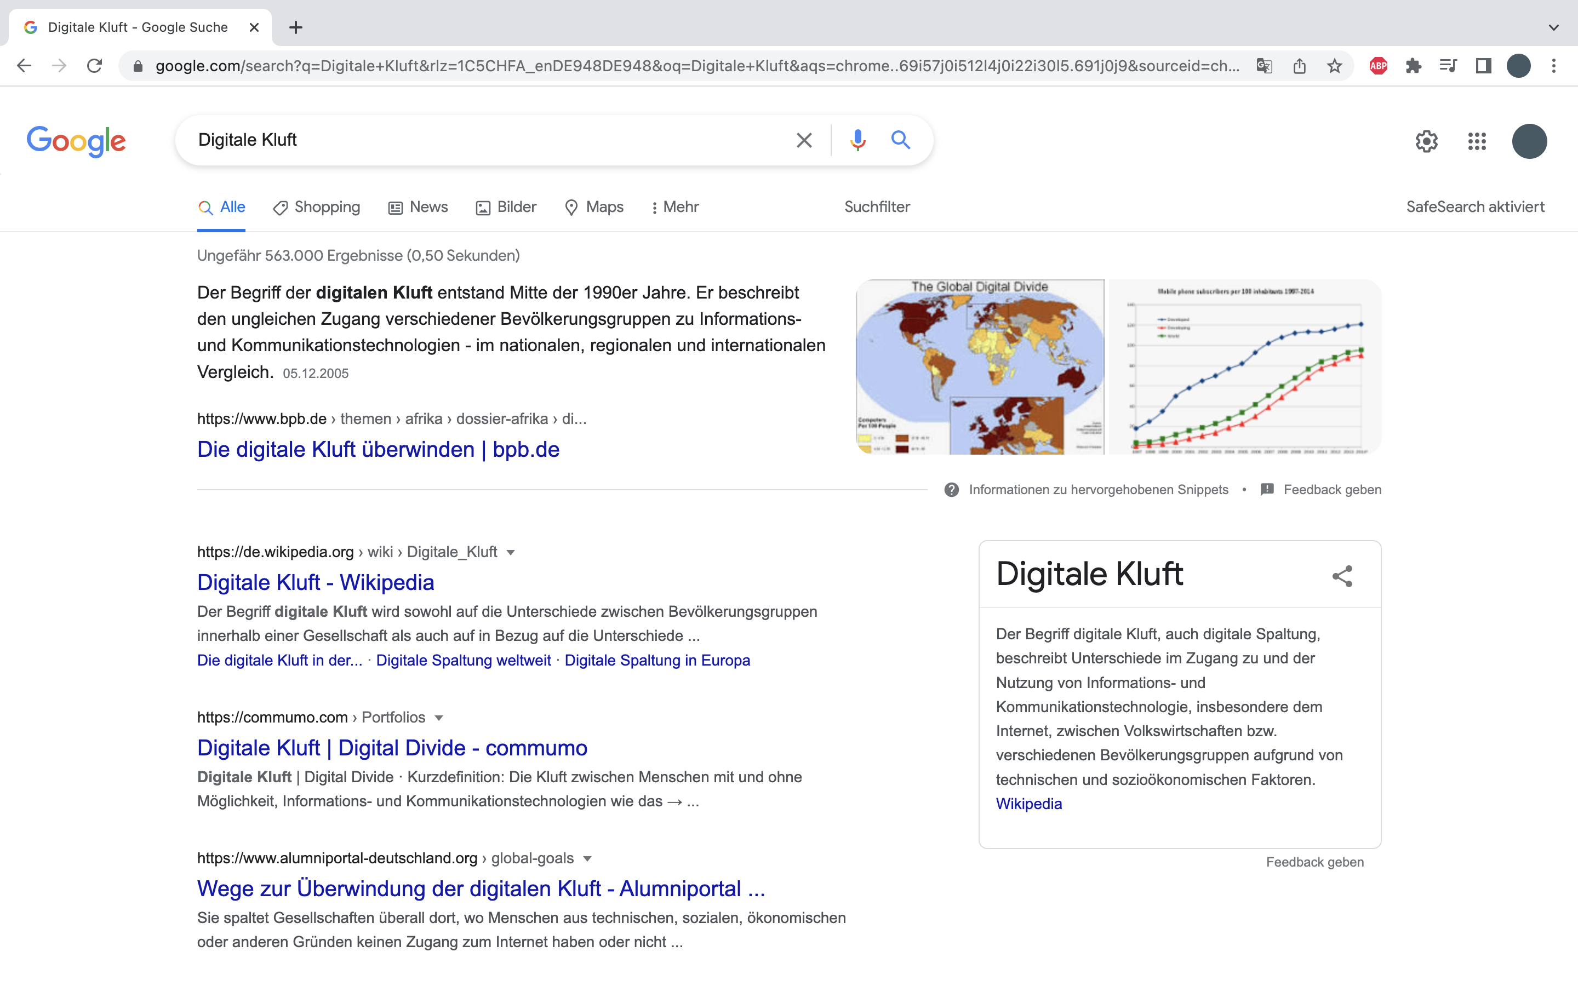Share the Digitale Kluft knowledge panel
Viewport: 1578px width, 986px height.
(1342, 576)
